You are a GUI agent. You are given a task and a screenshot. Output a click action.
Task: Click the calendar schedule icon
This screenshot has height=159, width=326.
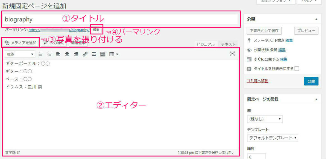(249, 59)
